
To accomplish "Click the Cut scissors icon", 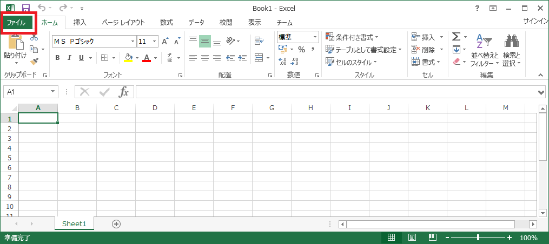I will click(34, 37).
